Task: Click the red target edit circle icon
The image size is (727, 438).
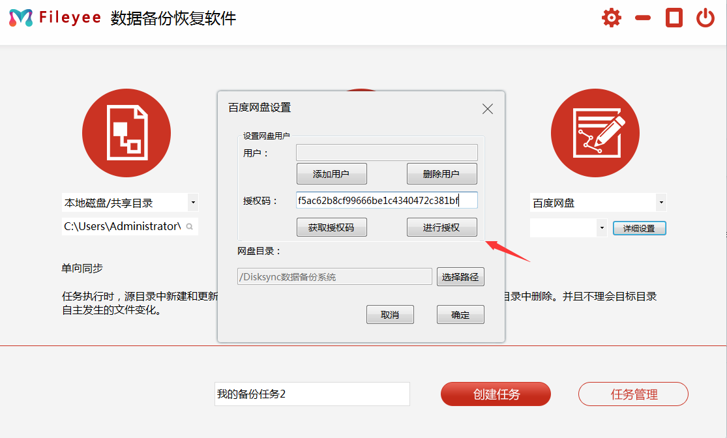Action: click(595, 132)
